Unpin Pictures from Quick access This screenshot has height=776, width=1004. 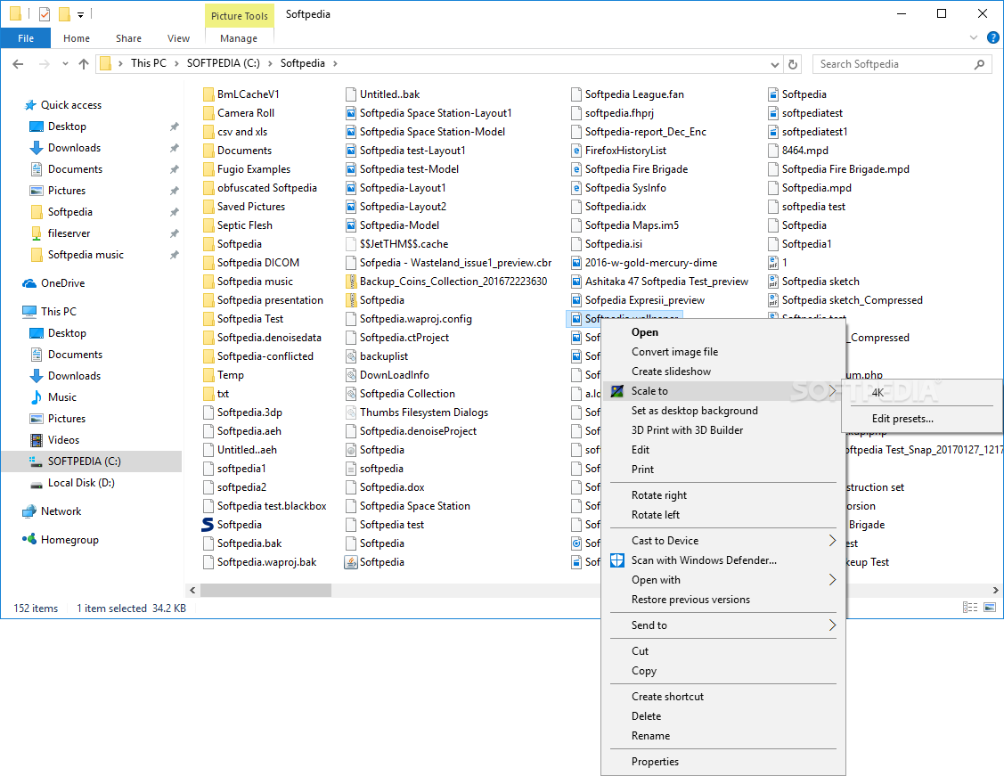(174, 191)
